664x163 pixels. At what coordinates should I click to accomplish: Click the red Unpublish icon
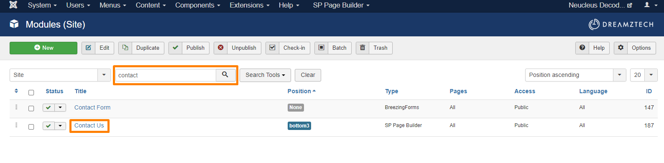tap(221, 48)
